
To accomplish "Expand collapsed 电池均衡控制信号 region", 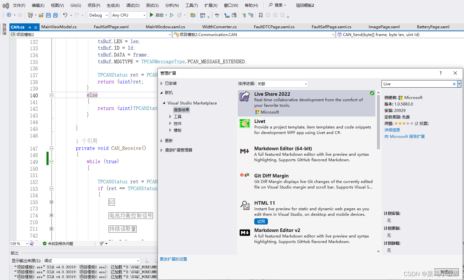I will click(x=51, y=215).
